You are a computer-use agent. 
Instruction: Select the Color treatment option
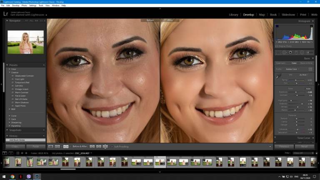point(294,63)
